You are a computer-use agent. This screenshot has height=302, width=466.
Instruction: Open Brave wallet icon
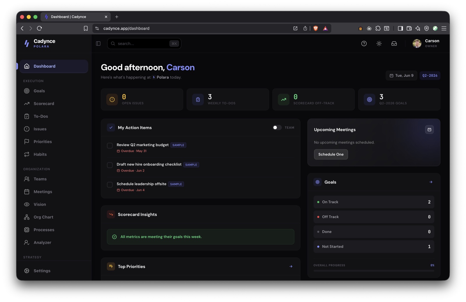[x=409, y=28]
